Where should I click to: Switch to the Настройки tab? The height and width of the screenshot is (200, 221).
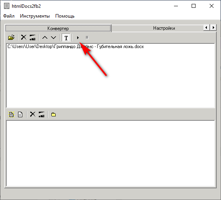pos(164,28)
